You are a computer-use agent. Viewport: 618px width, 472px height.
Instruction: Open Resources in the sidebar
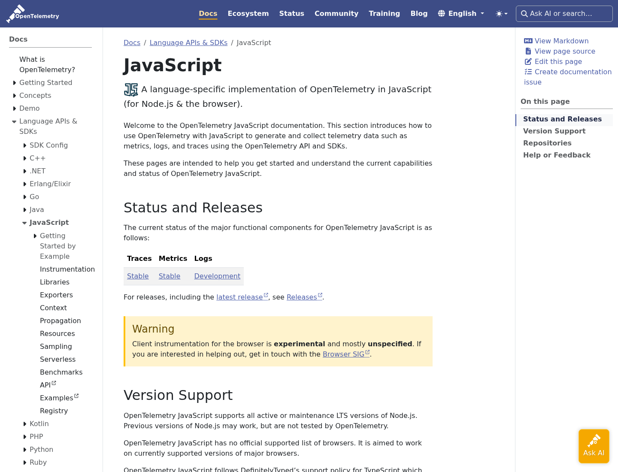coord(57,333)
